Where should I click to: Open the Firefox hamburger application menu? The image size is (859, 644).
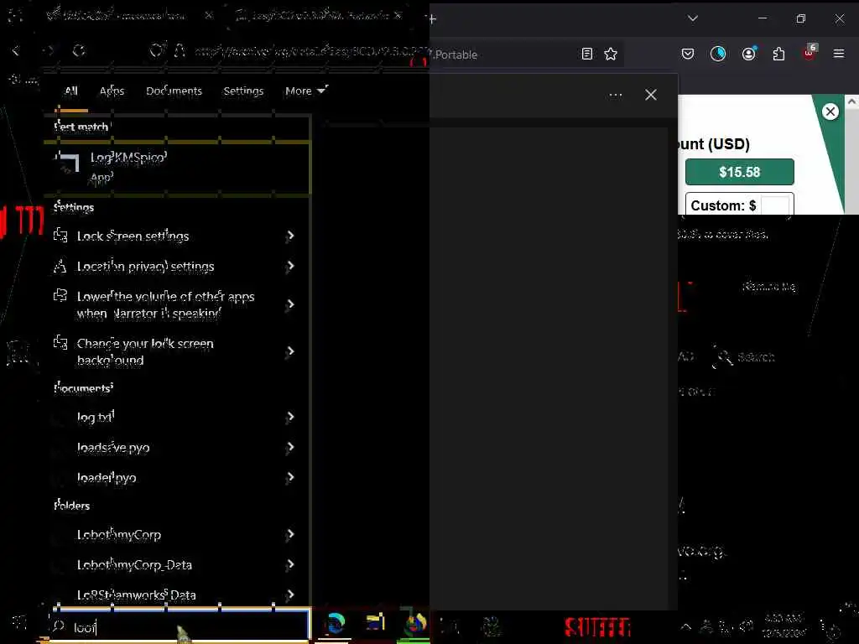839,54
